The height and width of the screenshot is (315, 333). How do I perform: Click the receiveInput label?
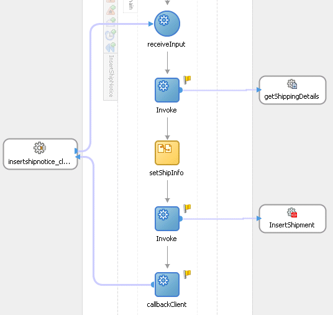pos(166,44)
